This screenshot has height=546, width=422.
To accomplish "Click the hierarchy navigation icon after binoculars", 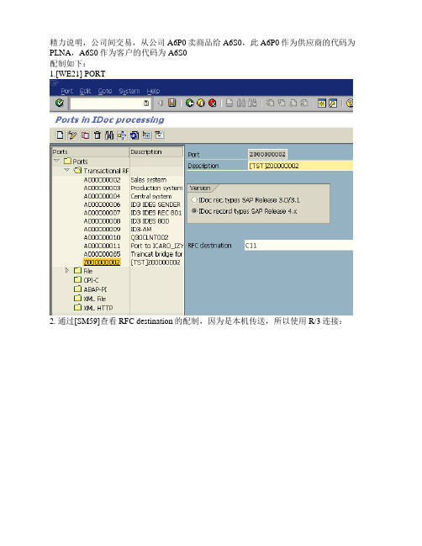I will tap(122, 135).
